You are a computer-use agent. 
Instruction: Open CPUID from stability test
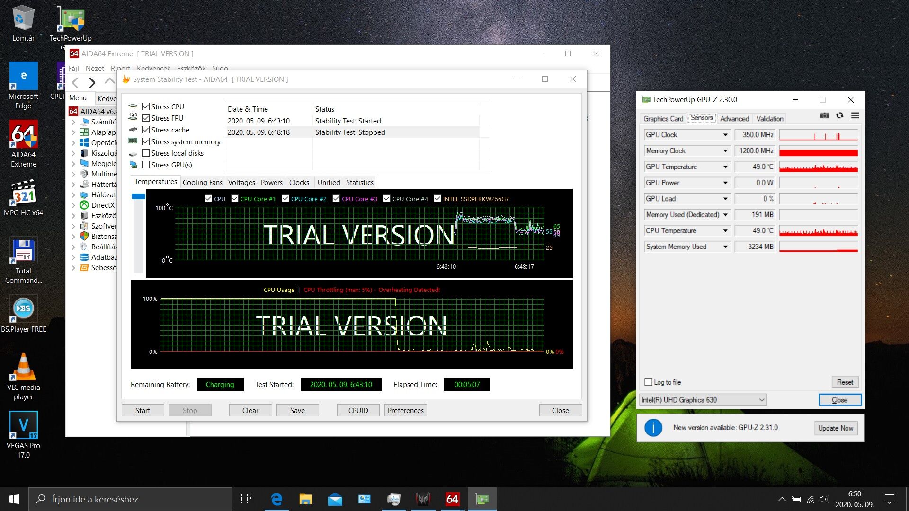tap(358, 410)
